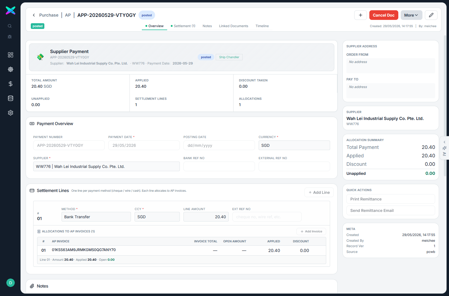Click the External Ref No field
449x296 pixels.
(x=294, y=166)
